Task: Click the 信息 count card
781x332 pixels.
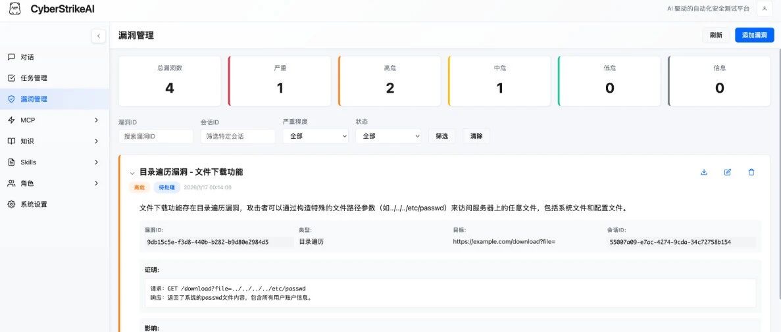Action: pos(719,81)
